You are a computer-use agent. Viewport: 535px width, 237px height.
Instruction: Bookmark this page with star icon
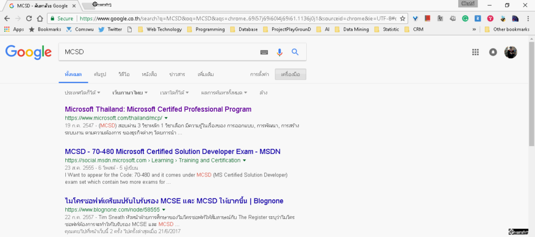[x=403, y=19]
